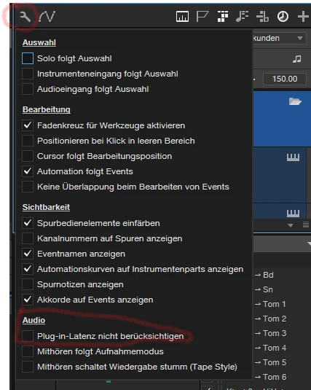The width and height of the screenshot is (311, 390).
Task: Select the Tom 1 output row
Action: coord(270,304)
